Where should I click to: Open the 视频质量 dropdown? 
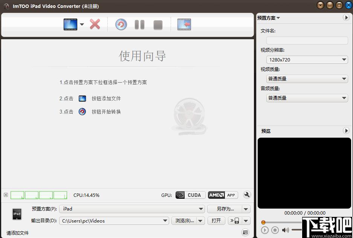pyautogui.click(x=307, y=79)
